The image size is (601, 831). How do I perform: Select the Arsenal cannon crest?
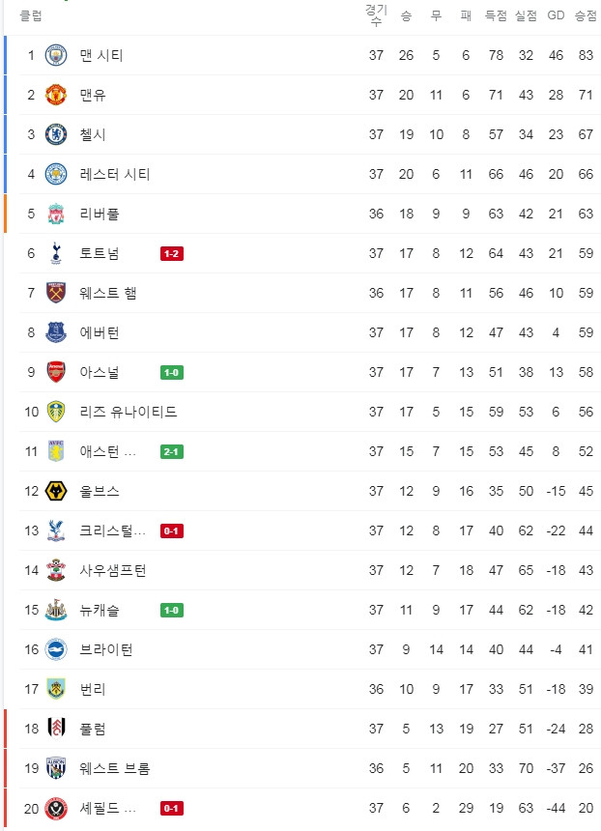pos(56,372)
